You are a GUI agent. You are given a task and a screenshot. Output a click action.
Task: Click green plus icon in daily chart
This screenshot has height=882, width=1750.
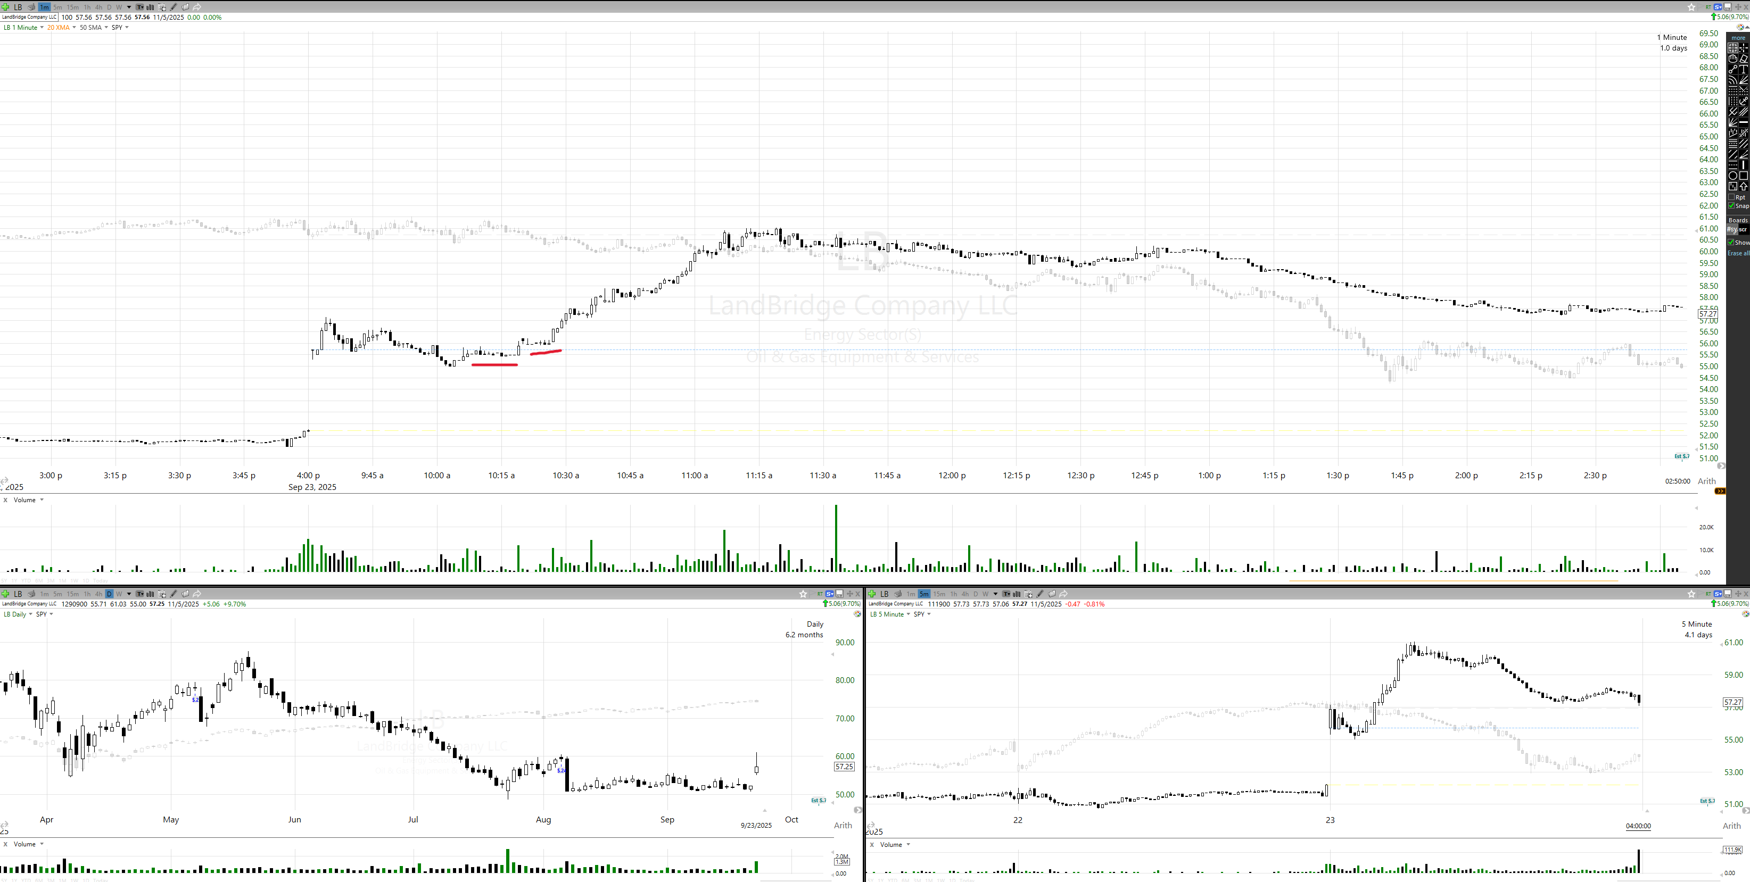[x=5, y=594]
